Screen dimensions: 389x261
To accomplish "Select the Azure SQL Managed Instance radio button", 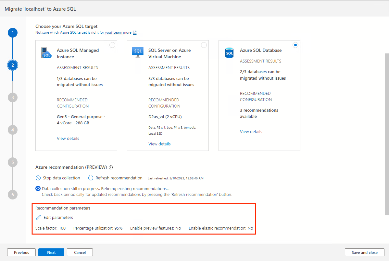I will (x=112, y=45).
